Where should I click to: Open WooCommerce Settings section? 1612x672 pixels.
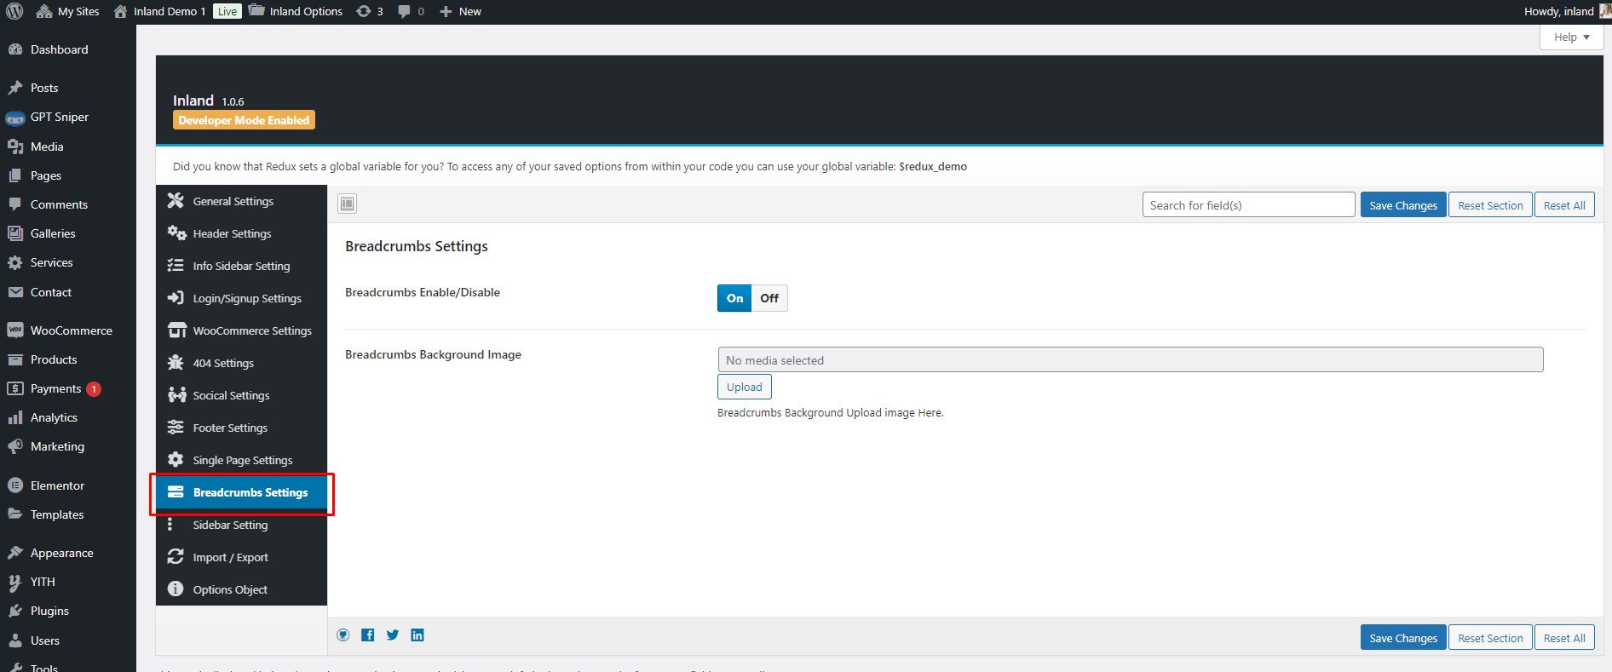click(241, 330)
